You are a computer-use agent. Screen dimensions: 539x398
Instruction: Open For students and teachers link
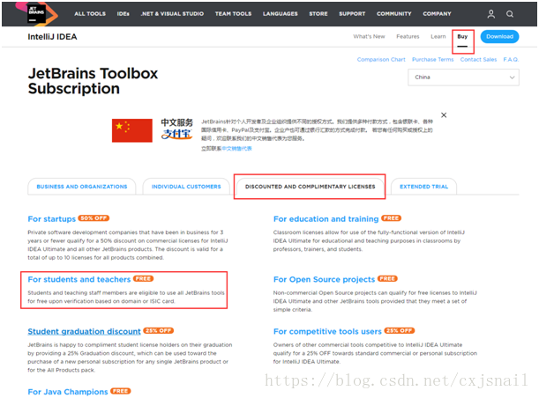point(79,279)
